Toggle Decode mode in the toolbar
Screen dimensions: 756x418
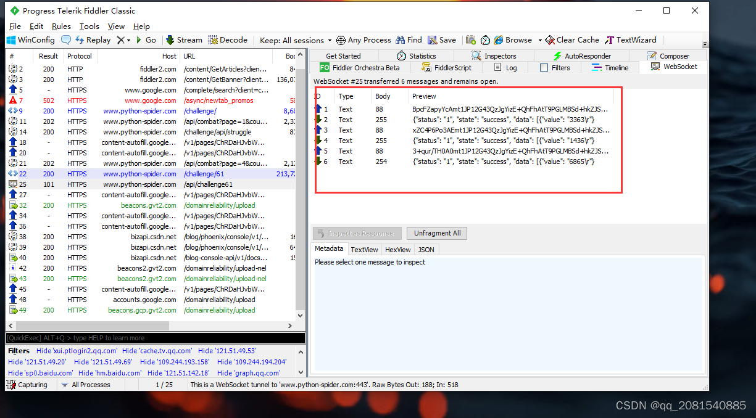tap(228, 40)
